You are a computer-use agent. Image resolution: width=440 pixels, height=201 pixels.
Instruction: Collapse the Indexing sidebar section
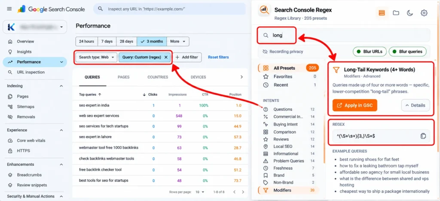click(x=61, y=86)
